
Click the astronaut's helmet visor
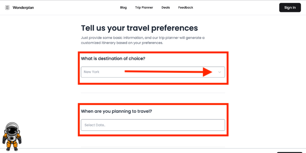coord(12,130)
